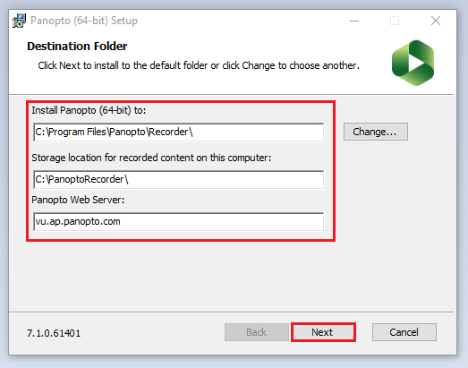Click the Panopto Web Server label

(x=78, y=200)
